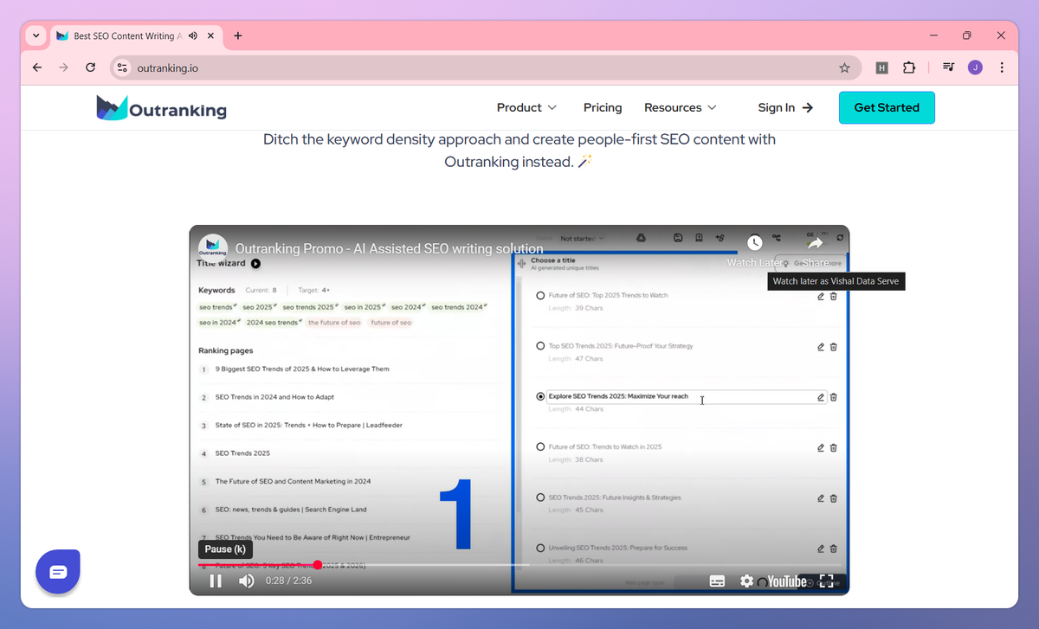Open the chat widget bubble
Screen dimensions: 1039x629
click(x=58, y=572)
